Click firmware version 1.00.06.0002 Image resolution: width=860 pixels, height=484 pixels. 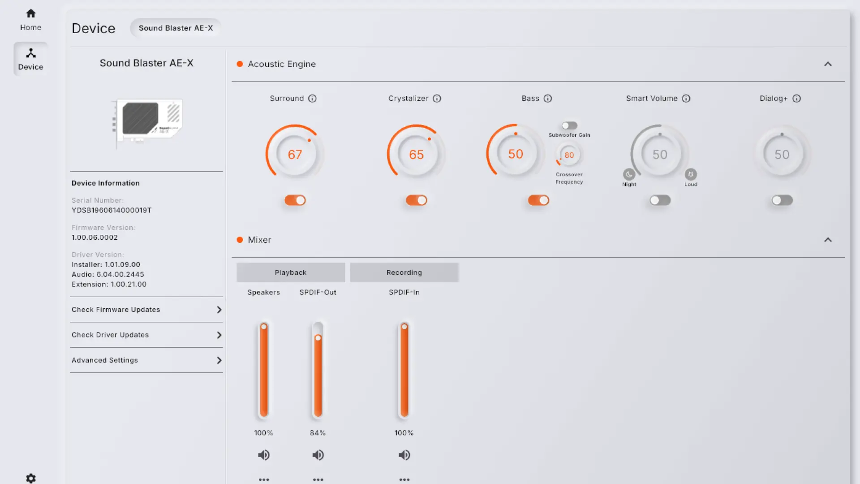95,238
